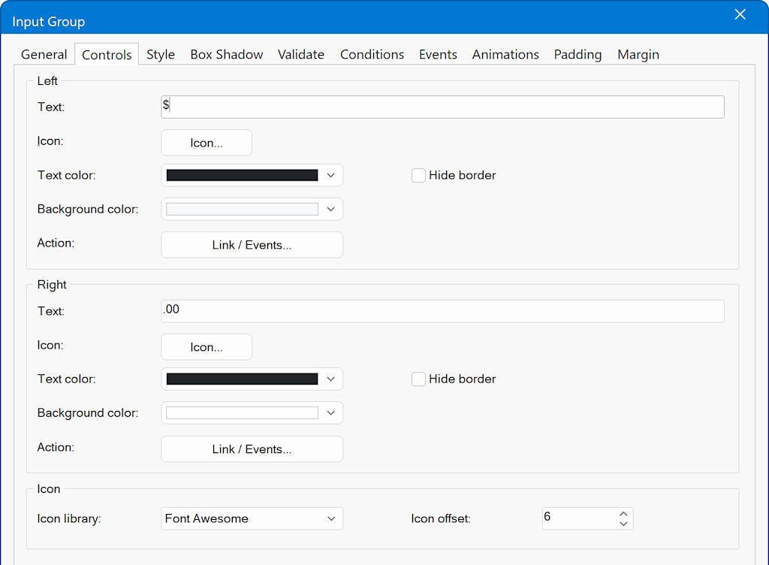769x565 pixels.
Task: Click the Right Background color white swatch
Action: click(242, 413)
